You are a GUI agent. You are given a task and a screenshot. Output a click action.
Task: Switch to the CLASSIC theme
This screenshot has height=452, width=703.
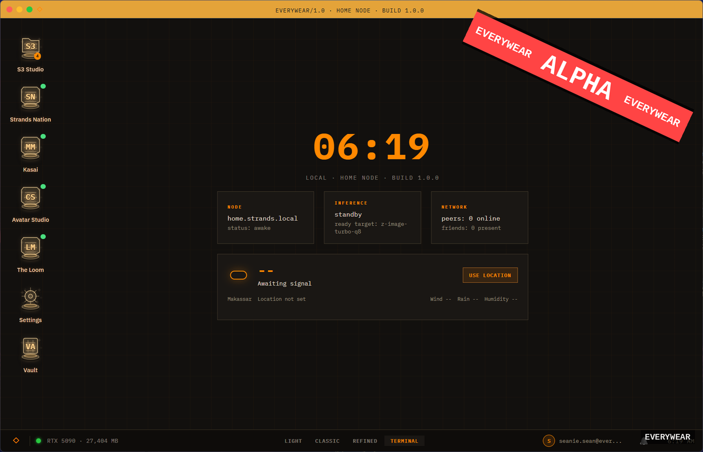pyautogui.click(x=327, y=441)
